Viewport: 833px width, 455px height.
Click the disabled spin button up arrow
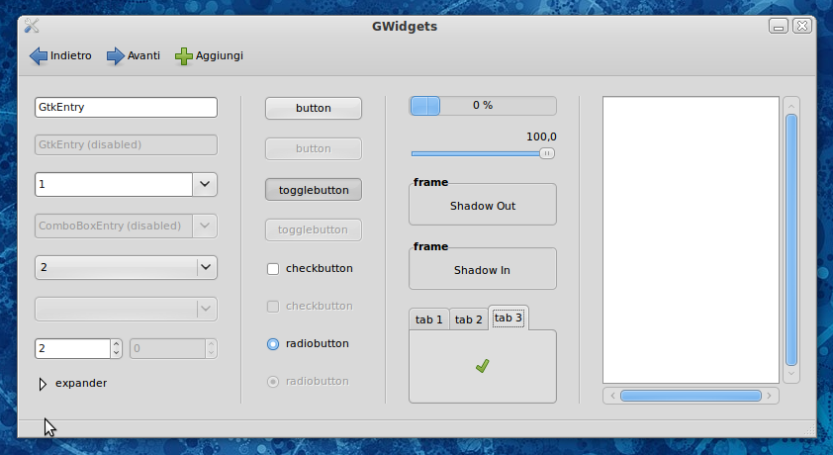pyautogui.click(x=211, y=344)
